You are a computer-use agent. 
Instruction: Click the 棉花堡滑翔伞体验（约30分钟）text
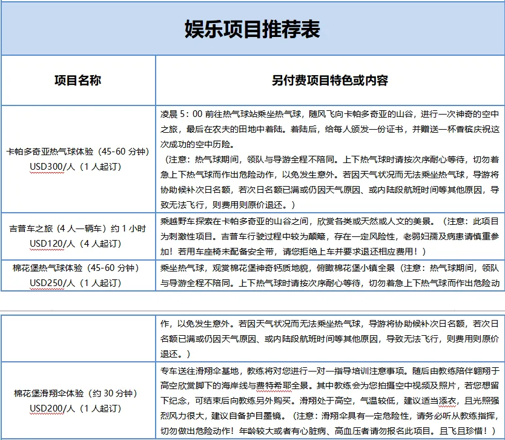pos(76,393)
